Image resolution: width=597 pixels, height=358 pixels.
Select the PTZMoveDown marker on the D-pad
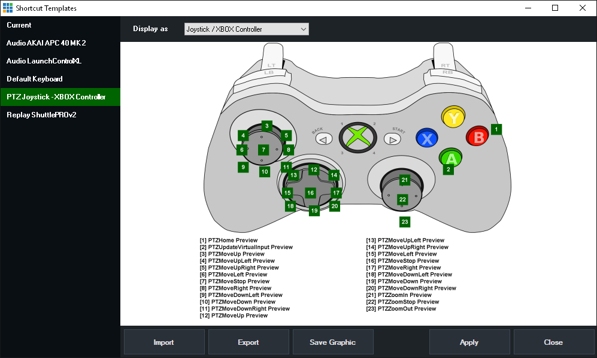click(314, 211)
